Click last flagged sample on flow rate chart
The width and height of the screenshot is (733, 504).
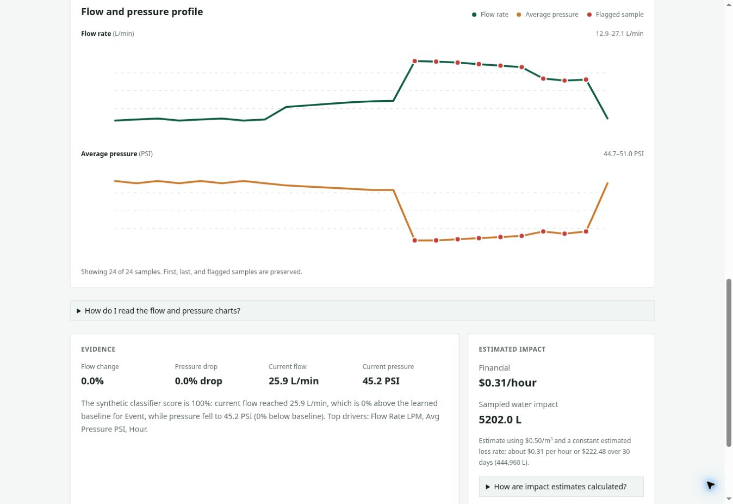(586, 79)
